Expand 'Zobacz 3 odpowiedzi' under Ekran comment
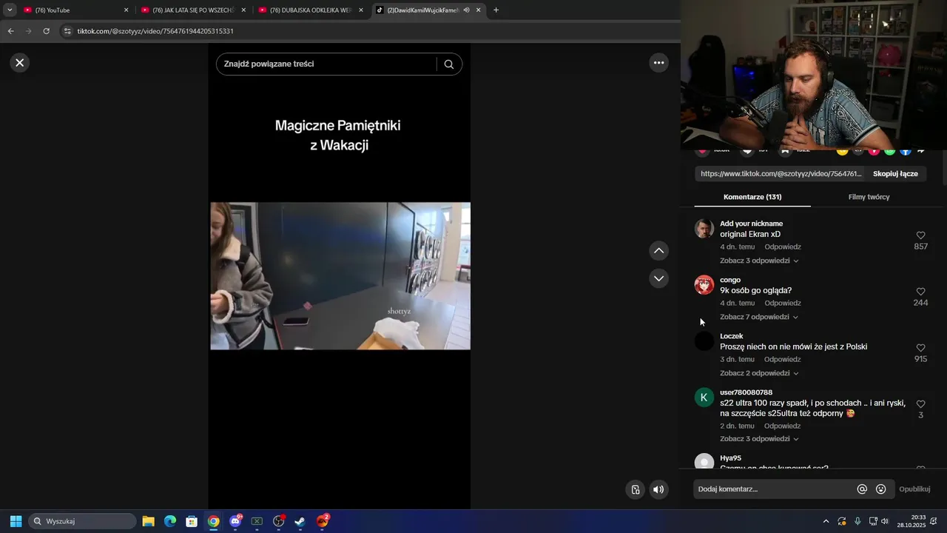The width and height of the screenshot is (947, 533). 759,261
